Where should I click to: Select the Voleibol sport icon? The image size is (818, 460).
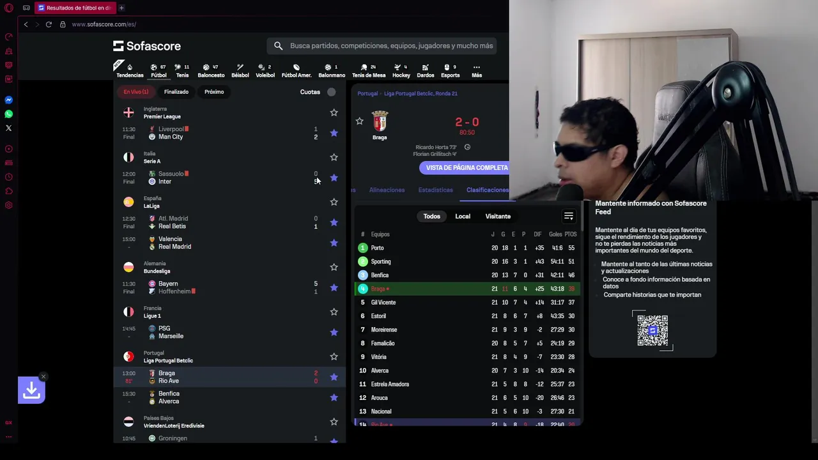(265, 70)
